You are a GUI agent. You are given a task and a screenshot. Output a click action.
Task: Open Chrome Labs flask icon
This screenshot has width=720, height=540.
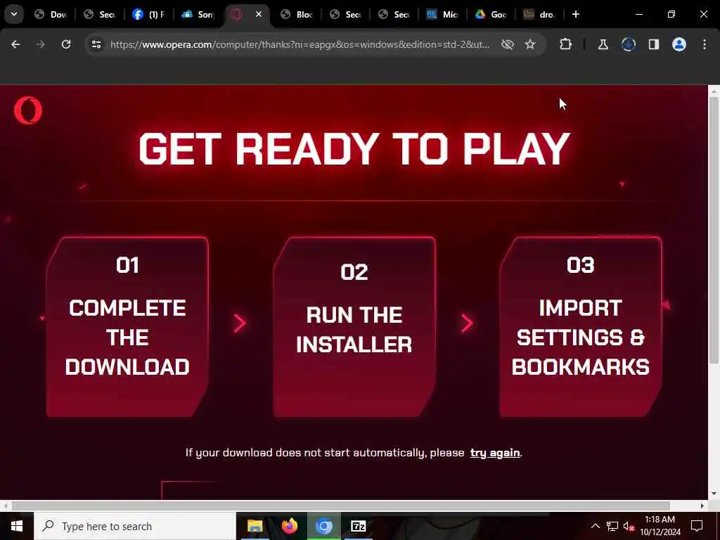point(603,44)
